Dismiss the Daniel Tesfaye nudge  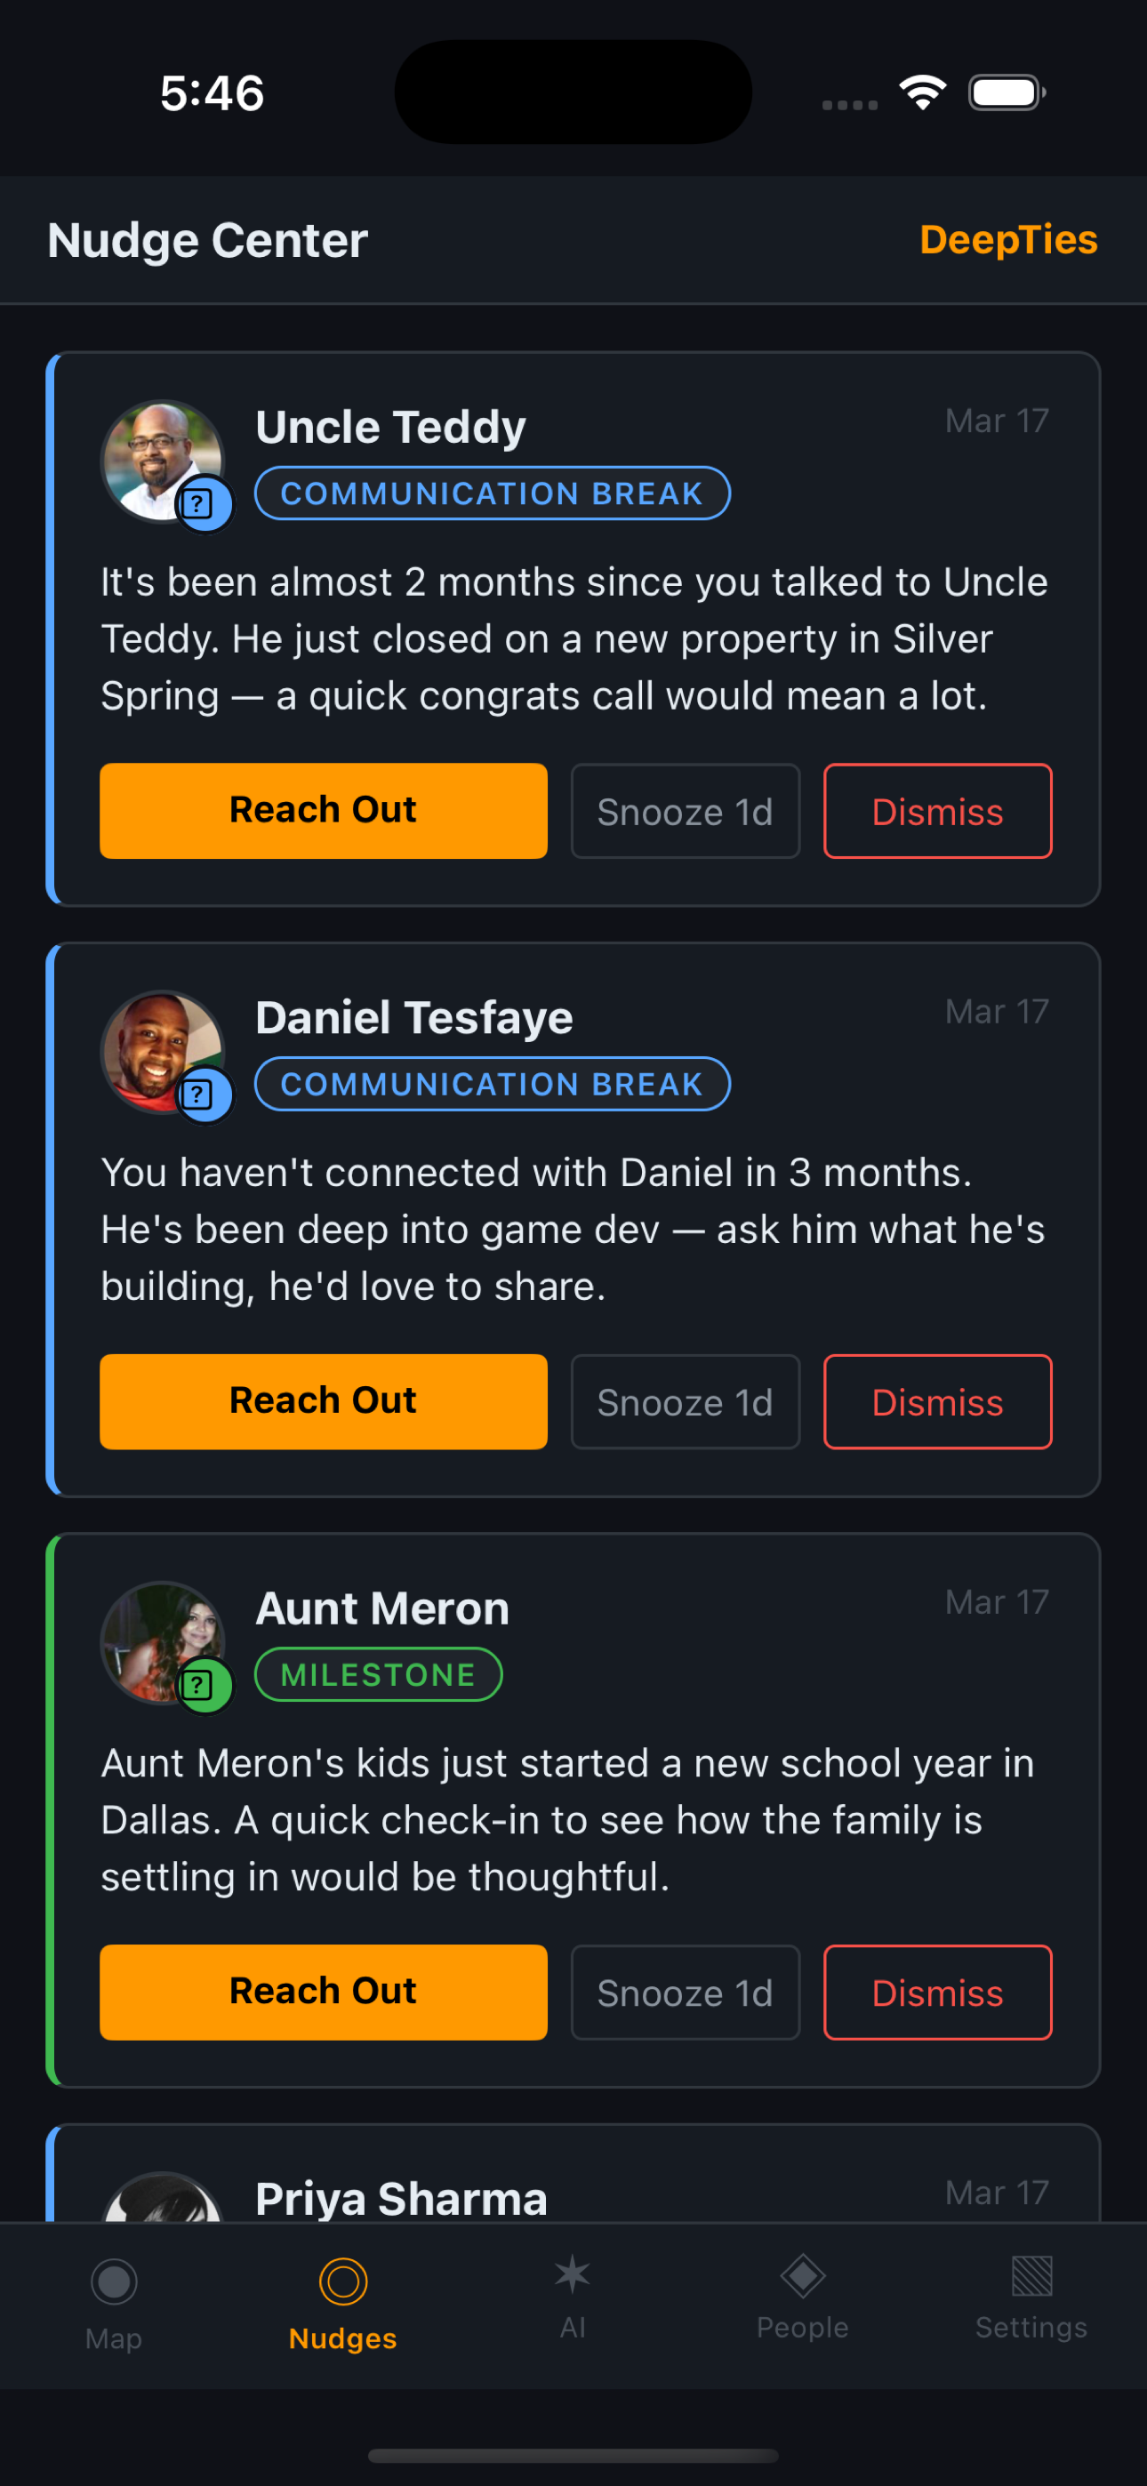click(936, 1401)
